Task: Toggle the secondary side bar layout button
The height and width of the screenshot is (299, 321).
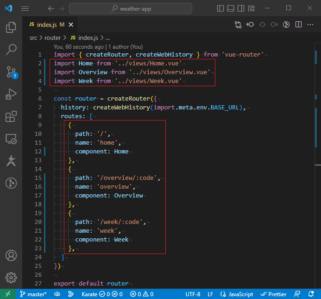Action: [x=241, y=8]
